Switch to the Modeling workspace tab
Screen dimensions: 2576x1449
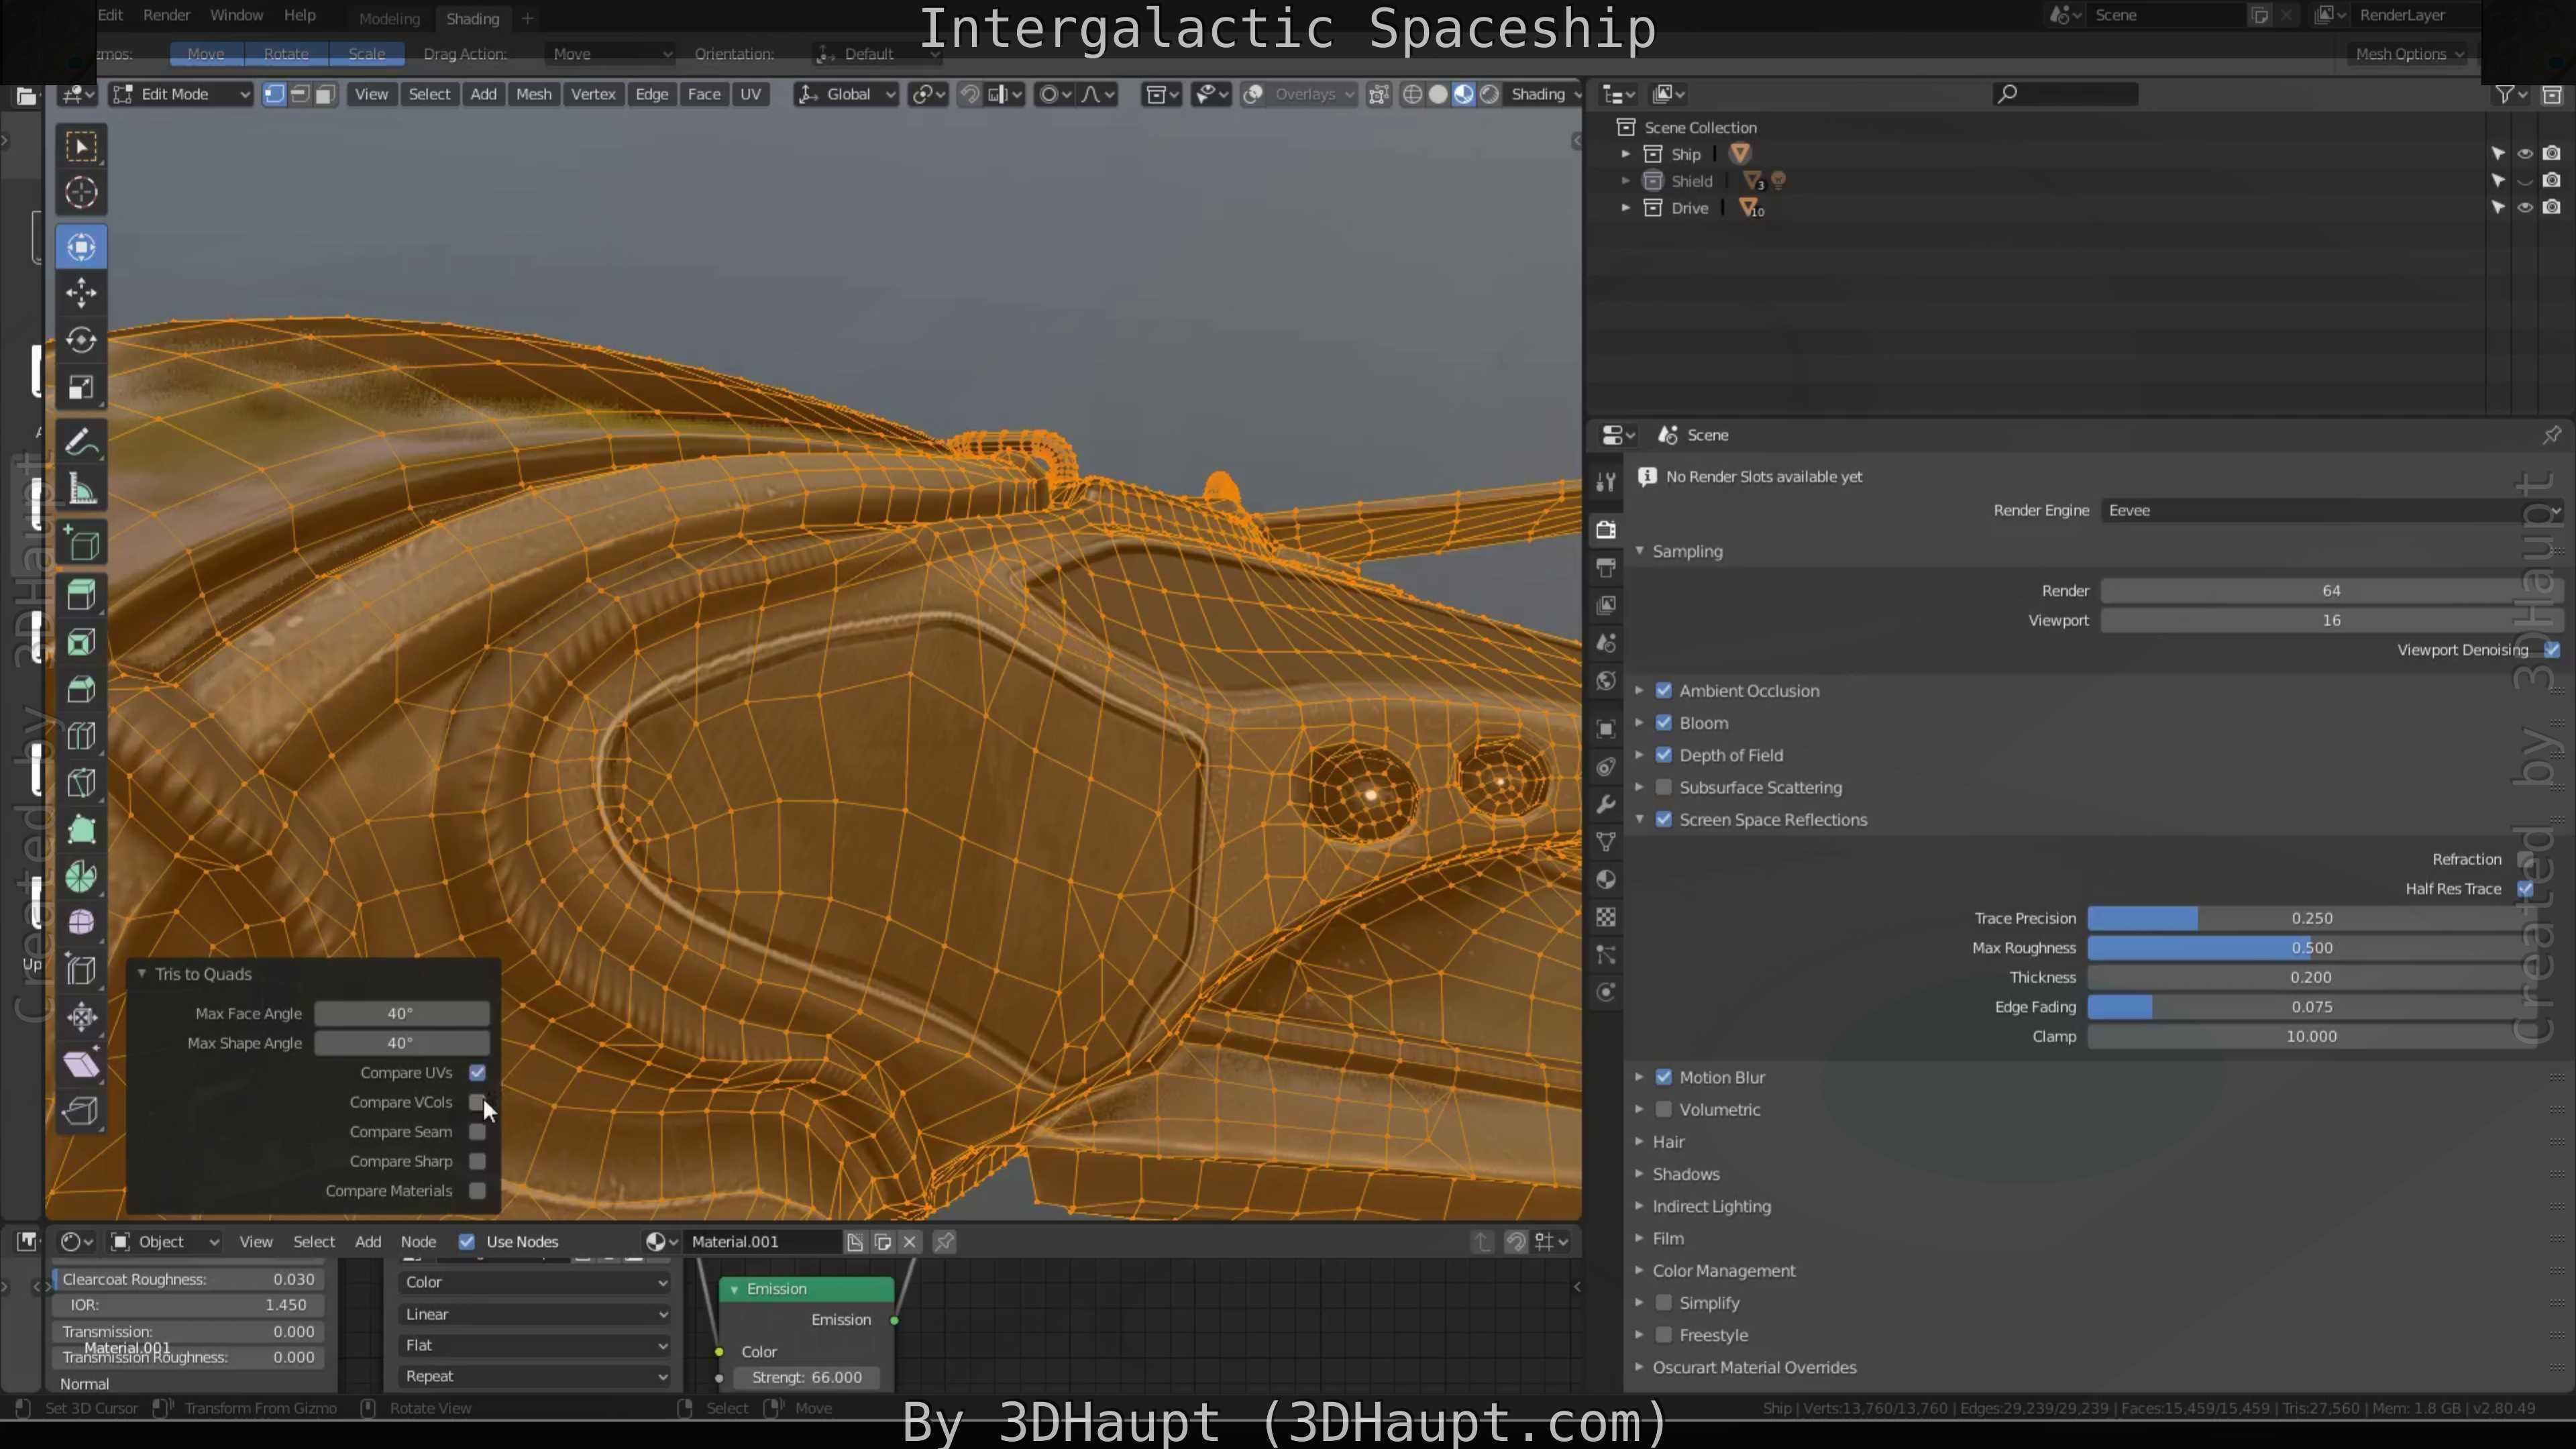(389, 18)
